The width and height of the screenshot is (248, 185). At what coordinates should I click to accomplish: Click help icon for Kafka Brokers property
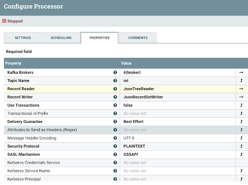pyautogui.click(x=115, y=72)
